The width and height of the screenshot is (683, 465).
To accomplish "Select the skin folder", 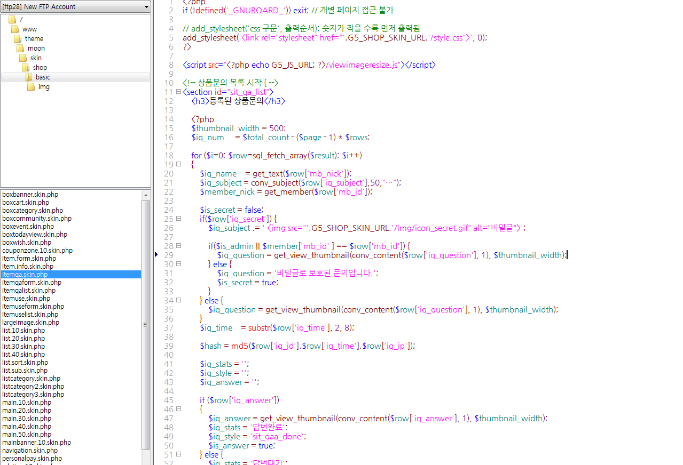I will [36, 58].
